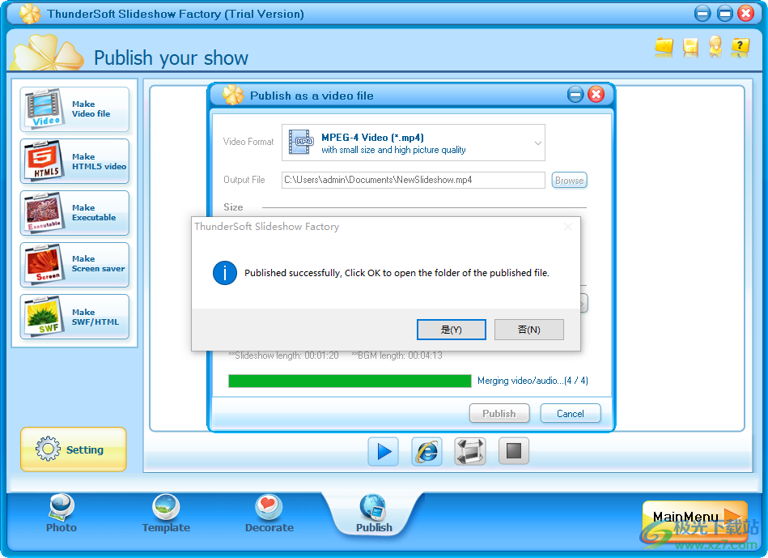Click the app flower logo in title bar
This screenshot has width=768, height=558.
coord(30,13)
